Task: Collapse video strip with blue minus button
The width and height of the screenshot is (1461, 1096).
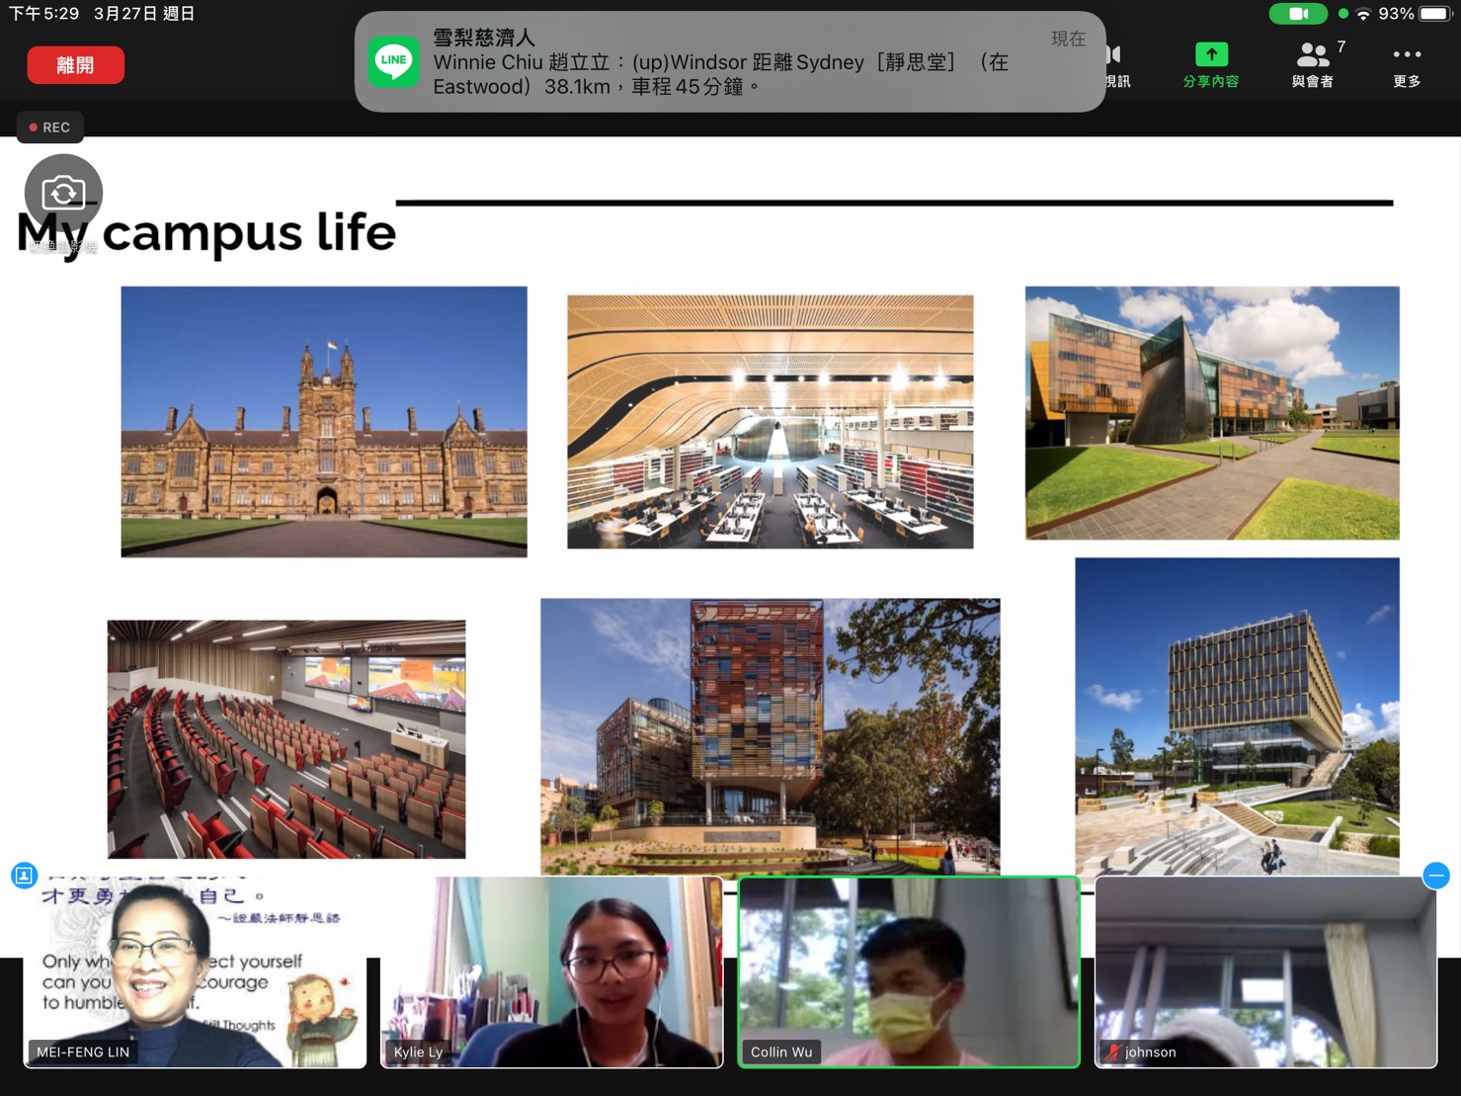Action: [x=1435, y=876]
